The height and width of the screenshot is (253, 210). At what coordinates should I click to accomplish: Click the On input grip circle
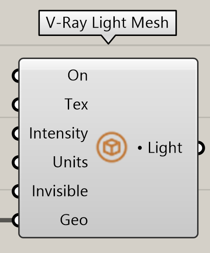coord(16,75)
